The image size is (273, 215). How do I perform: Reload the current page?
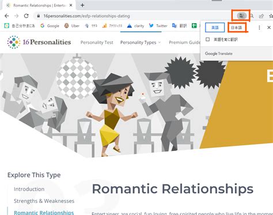pos(26,16)
